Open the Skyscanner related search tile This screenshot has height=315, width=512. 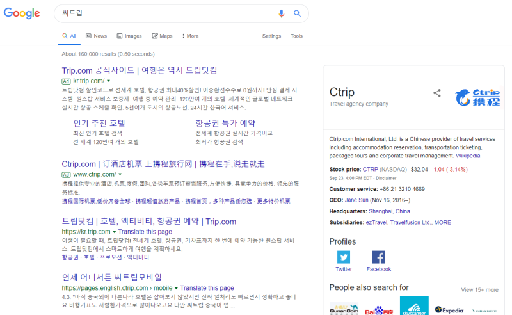tap(414, 305)
